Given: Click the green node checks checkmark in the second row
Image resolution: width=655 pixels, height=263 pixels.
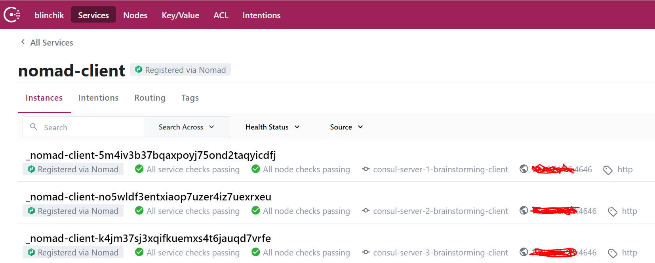Looking at the screenshot, I should click(256, 211).
